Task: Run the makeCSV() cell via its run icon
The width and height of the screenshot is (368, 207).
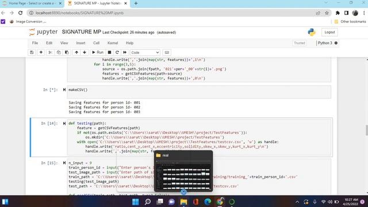Action: (64, 90)
